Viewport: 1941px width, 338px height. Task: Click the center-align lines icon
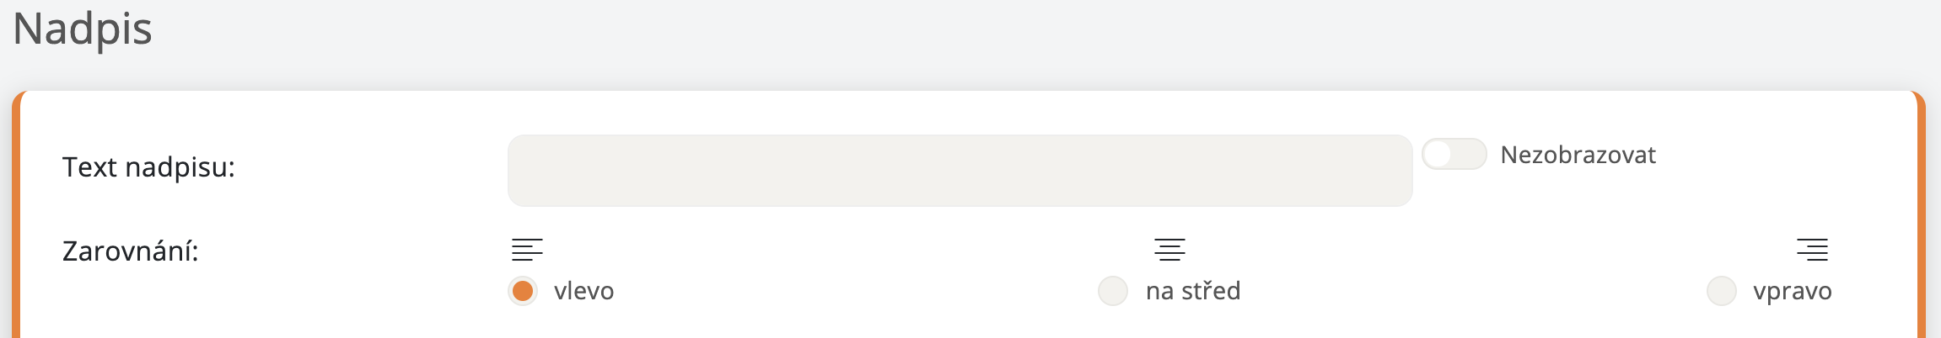pyautogui.click(x=1169, y=250)
